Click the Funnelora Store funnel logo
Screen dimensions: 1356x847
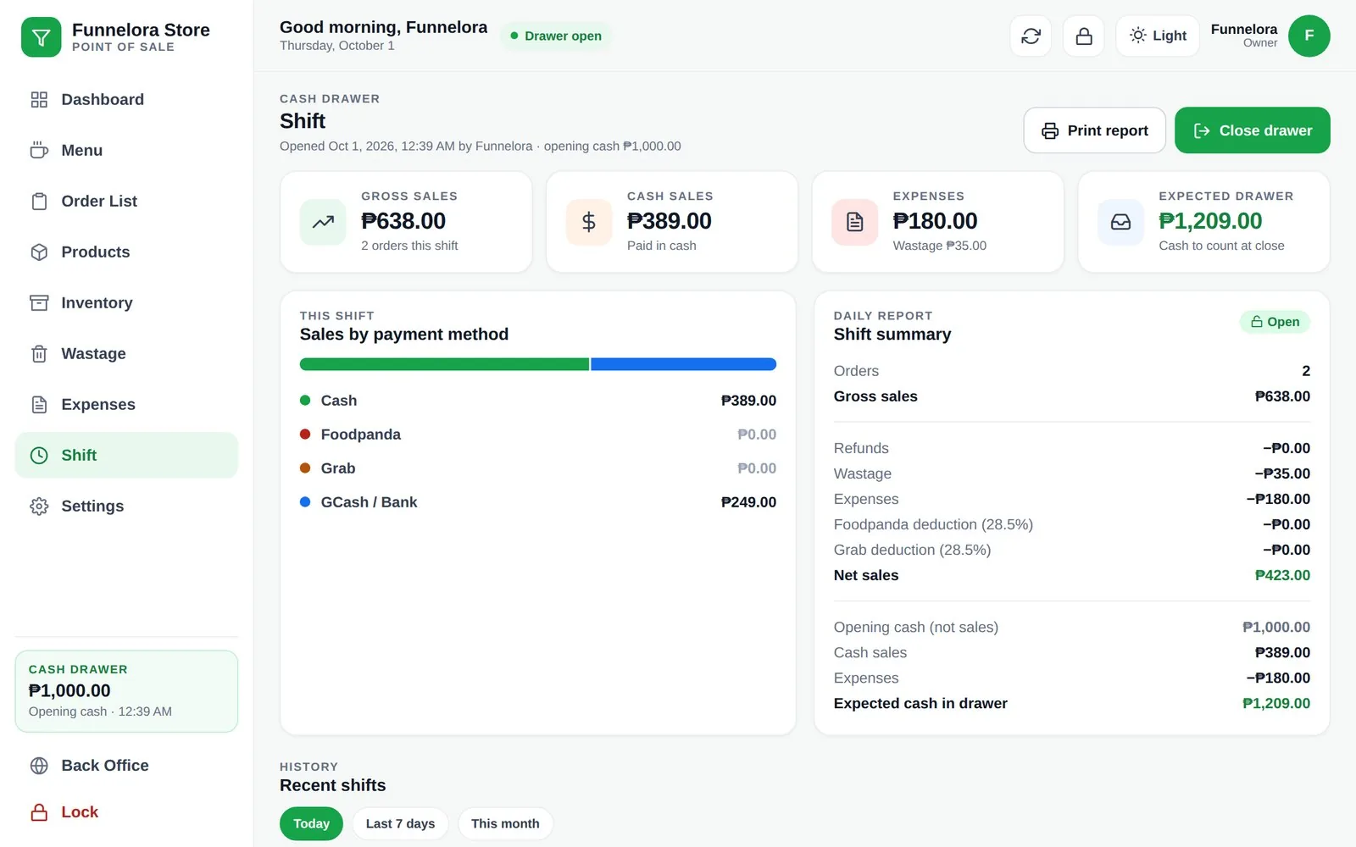pyautogui.click(x=41, y=37)
